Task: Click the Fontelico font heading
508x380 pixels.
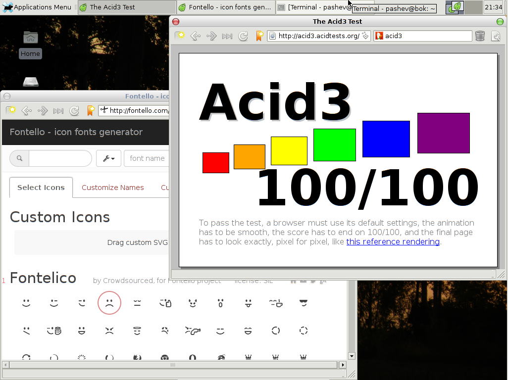Action: coord(43,278)
